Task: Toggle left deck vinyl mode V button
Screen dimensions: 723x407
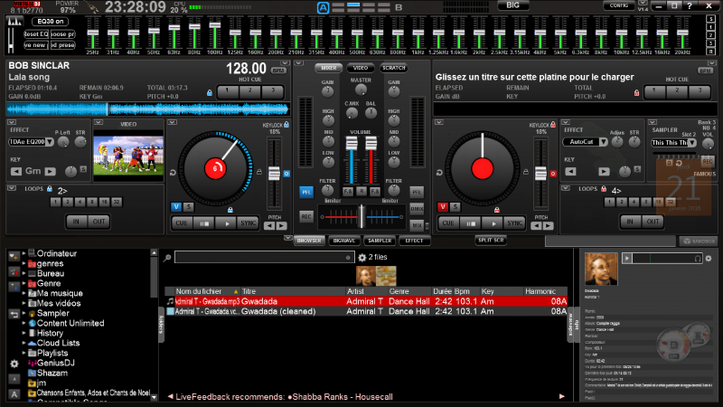Action: coord(176,207)
